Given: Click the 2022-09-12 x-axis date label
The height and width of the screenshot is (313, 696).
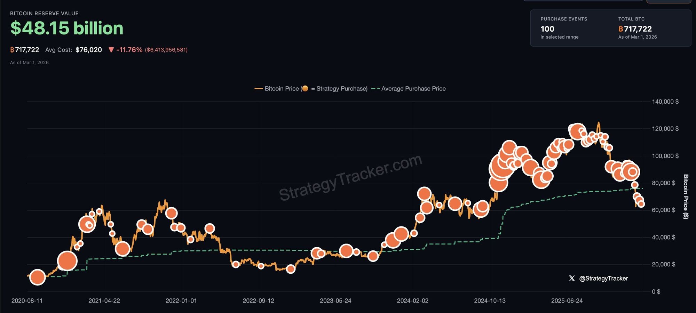Looking at the screenshot, I should 258,300.
